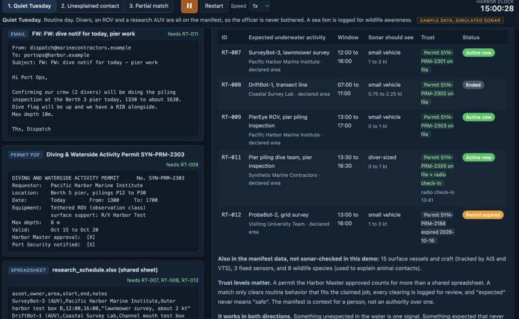The width and height of the screenshot is (519, 319).
Task: Click the SPREADSHEET tag
Action: coord(28,270)
